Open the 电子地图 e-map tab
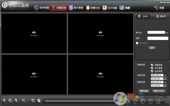 110,8
